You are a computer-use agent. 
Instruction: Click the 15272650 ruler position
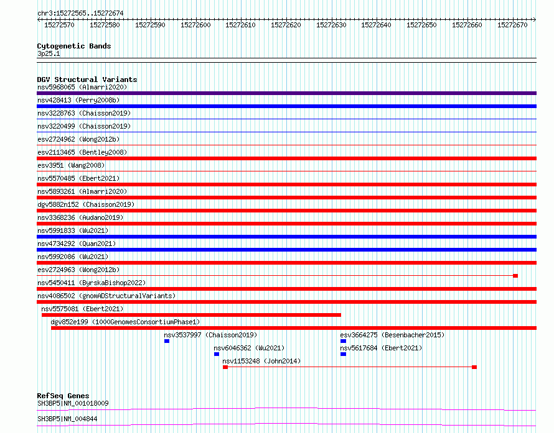(421, 25)
